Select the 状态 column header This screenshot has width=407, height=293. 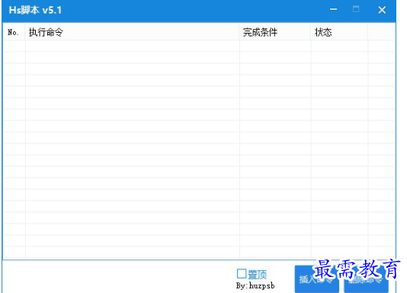point(339,32)
